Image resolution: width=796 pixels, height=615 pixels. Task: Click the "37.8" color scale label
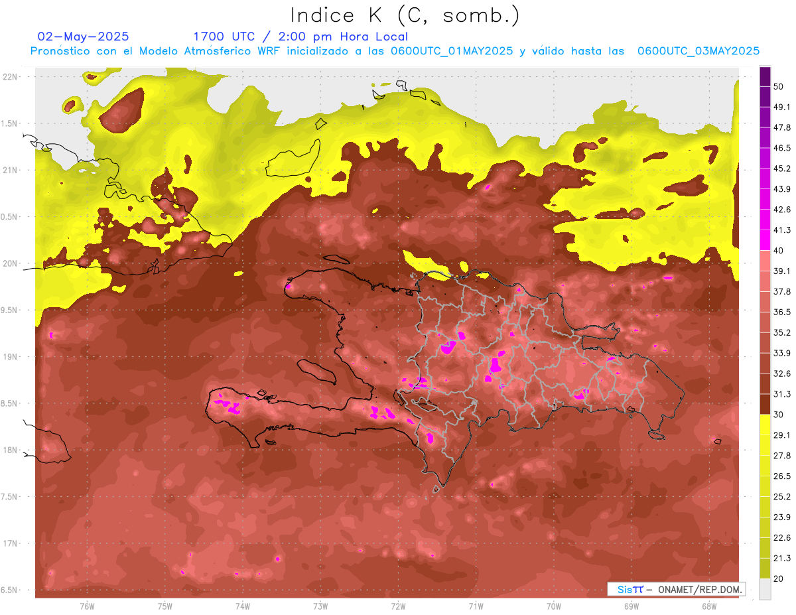782,291
